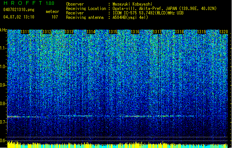Viewport: 232px width, 148px height.
Task: Click the 0.8 kHz axis label
Action: pyautogui.click(x=3, y=104)
